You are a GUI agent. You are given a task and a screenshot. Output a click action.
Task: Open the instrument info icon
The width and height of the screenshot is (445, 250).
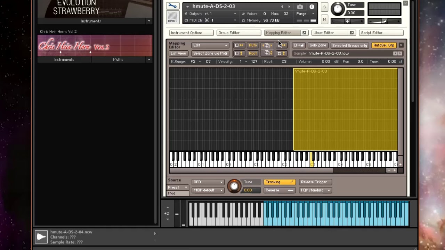(x=312, y=7)
